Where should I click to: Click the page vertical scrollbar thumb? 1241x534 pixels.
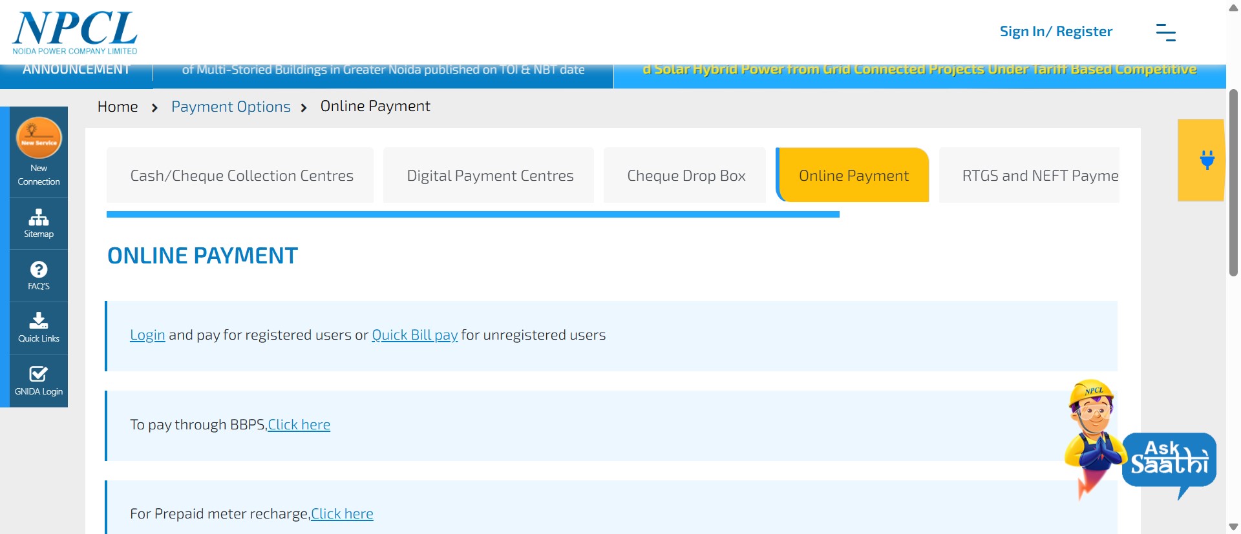pyautogui.click(x=1233, y=184)
